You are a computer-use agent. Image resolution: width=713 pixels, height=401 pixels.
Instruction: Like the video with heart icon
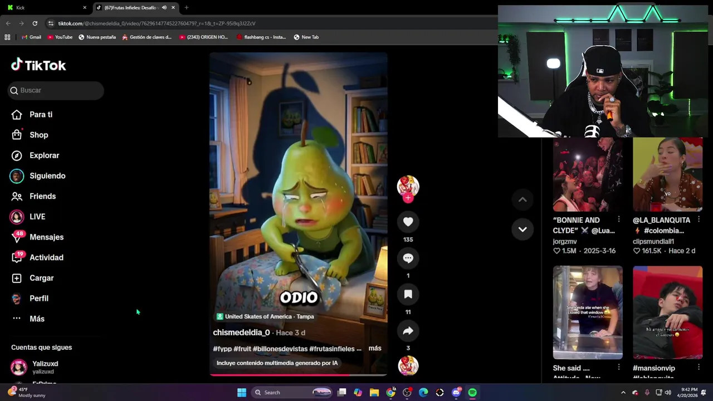click(x=408, y=222)
